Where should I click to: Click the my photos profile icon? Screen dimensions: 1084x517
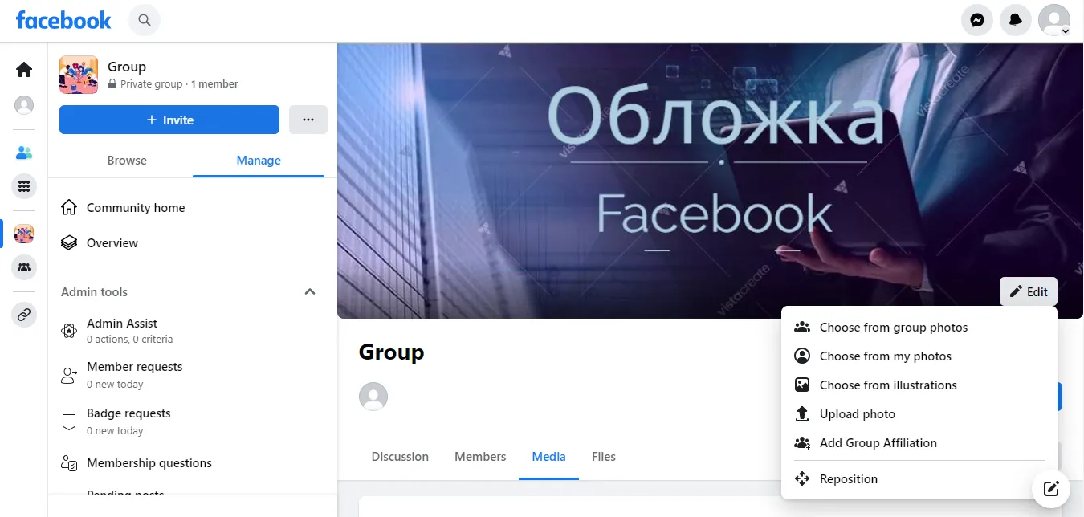click(x=802, y=356)
